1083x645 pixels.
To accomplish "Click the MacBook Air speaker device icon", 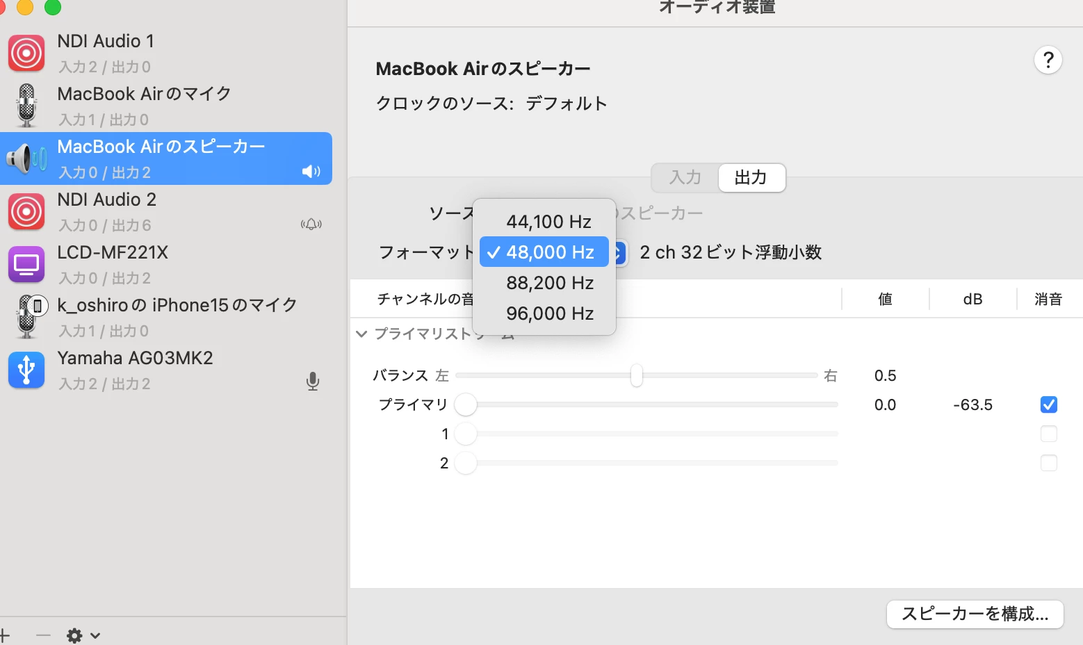I will [26, 158].
